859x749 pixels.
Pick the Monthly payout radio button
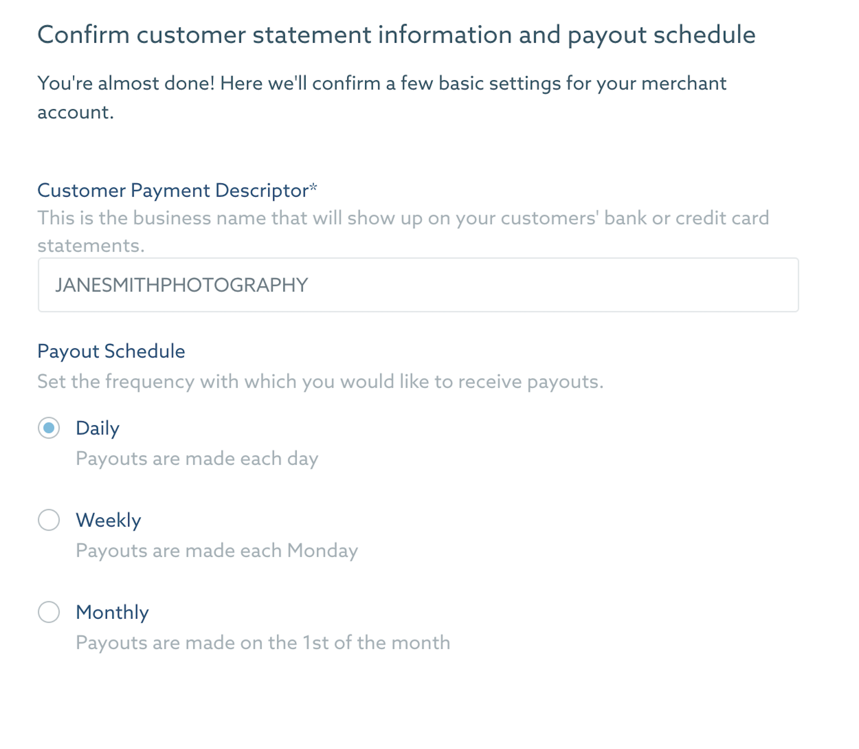[49, 612]
